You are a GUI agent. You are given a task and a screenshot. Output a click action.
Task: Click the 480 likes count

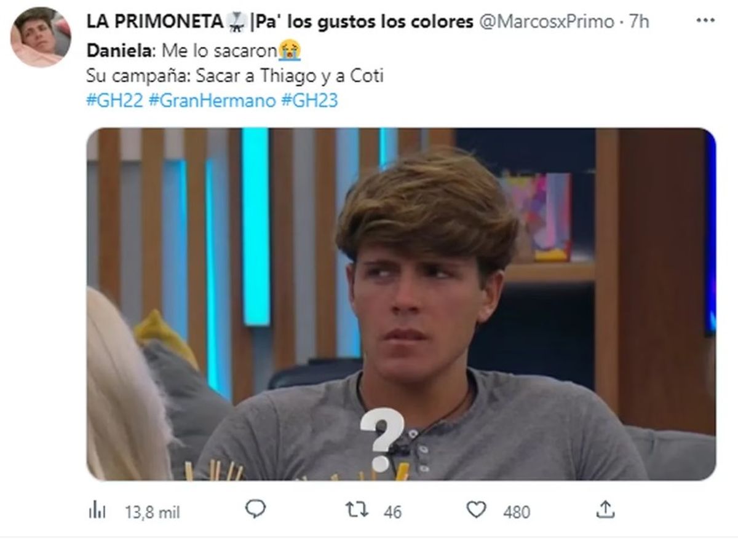[517, 511]
